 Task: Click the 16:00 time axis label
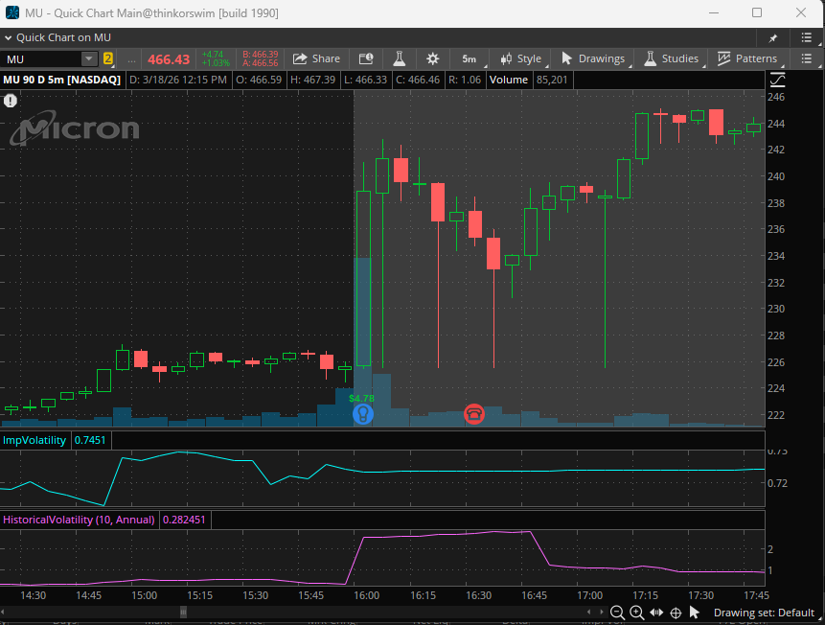[x=366, y=595]
